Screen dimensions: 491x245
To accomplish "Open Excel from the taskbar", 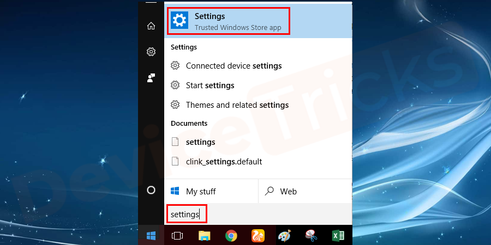I will (x=338, y=235).
